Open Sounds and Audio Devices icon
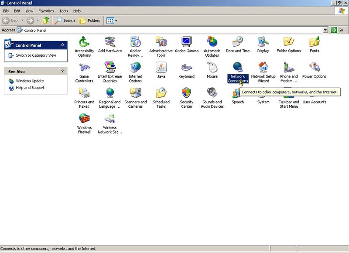Image resolution: width=349 pixels, height=253 pixels. (x=212, y=93)
